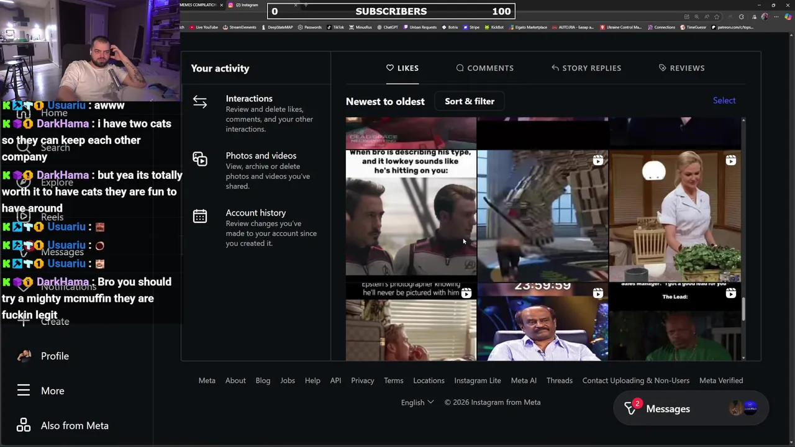Click the profile avatar icon in sidebar
Image resolution: width=795 pixels, height=447 pixels.
point(24,356)
